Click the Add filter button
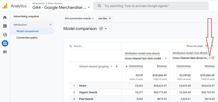This screenshot has height=102, width=218. point(105,18)
